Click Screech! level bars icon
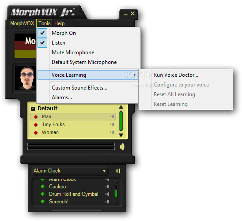The image size is (242, 221). 107,202
